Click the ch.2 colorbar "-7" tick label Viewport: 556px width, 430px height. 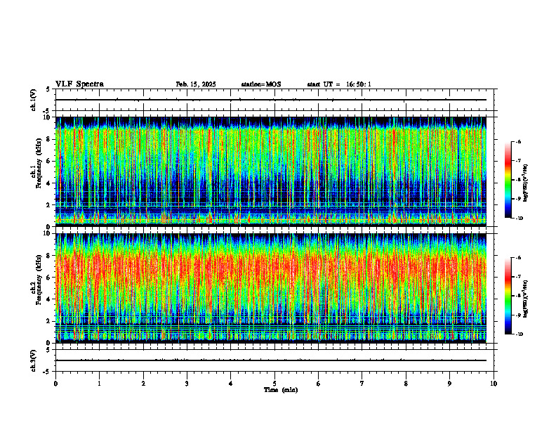[518, 277]
